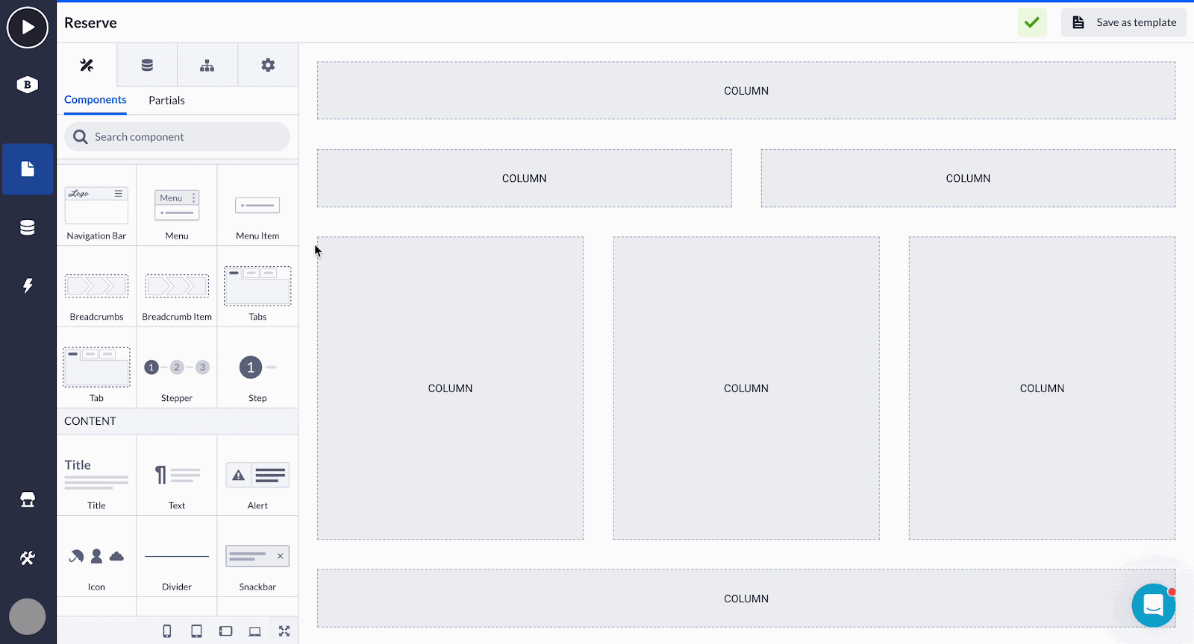
Task: Select the Pages icon in left sidebar
Action: point(28,169)
